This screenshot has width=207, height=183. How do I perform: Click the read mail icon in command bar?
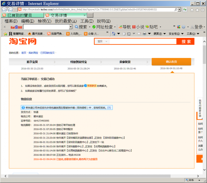point(139,34)
